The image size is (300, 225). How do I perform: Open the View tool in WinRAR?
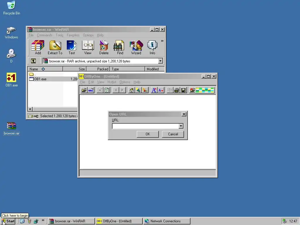pos(88,47)
